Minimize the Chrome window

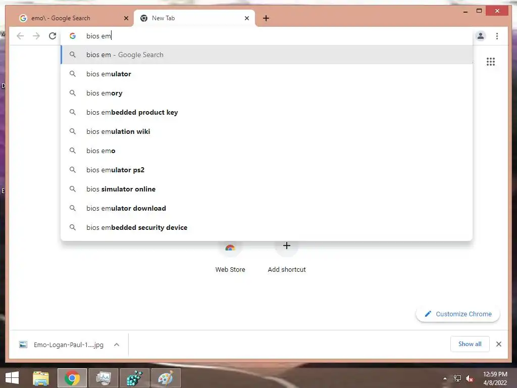(x=466, y=11)
